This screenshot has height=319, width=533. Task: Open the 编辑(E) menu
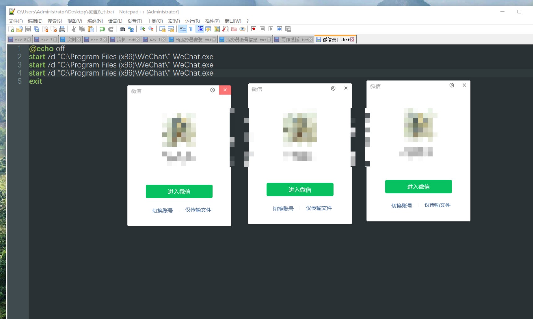(35, 21)
